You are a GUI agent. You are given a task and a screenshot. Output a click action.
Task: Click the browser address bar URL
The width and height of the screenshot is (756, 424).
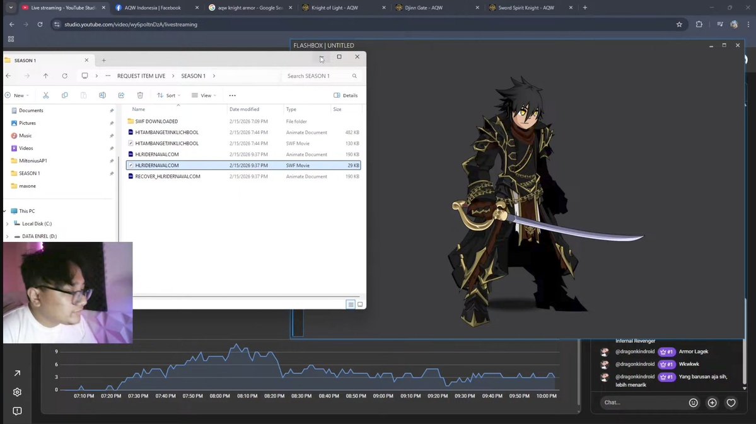pos(131,25)
